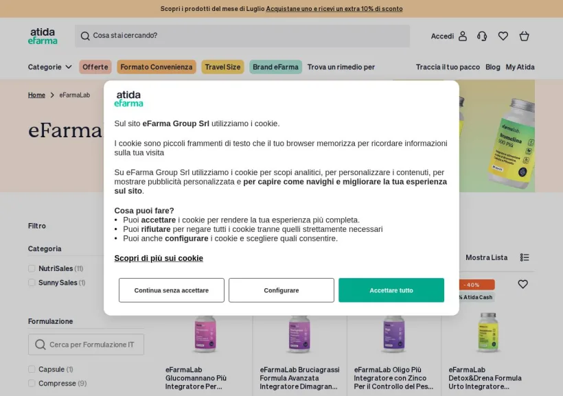Open Scopri di più sui cookie link
This screenshot has height=396, width=563.
point(159,258)
